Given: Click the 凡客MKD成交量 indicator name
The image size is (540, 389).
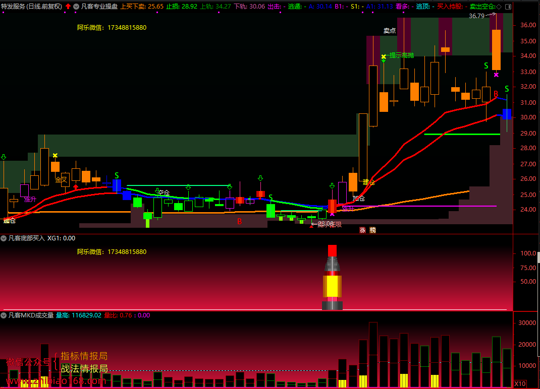Looking at the screenshot, I should (x=31, y=315).
